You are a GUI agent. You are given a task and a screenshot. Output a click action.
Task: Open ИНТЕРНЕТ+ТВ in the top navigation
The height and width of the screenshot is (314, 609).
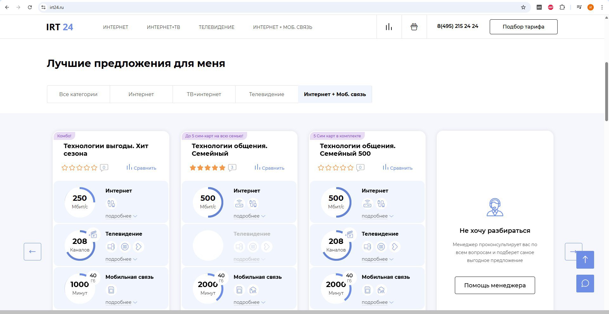pyautogui.click(x=163, y=27)
